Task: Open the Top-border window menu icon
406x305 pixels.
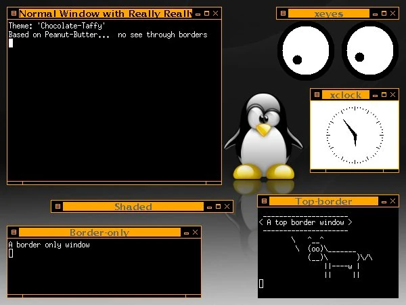Action: pos(264,201)
